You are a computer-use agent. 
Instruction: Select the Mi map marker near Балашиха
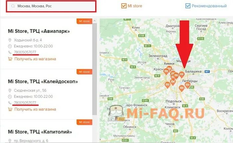coord(182,74)
